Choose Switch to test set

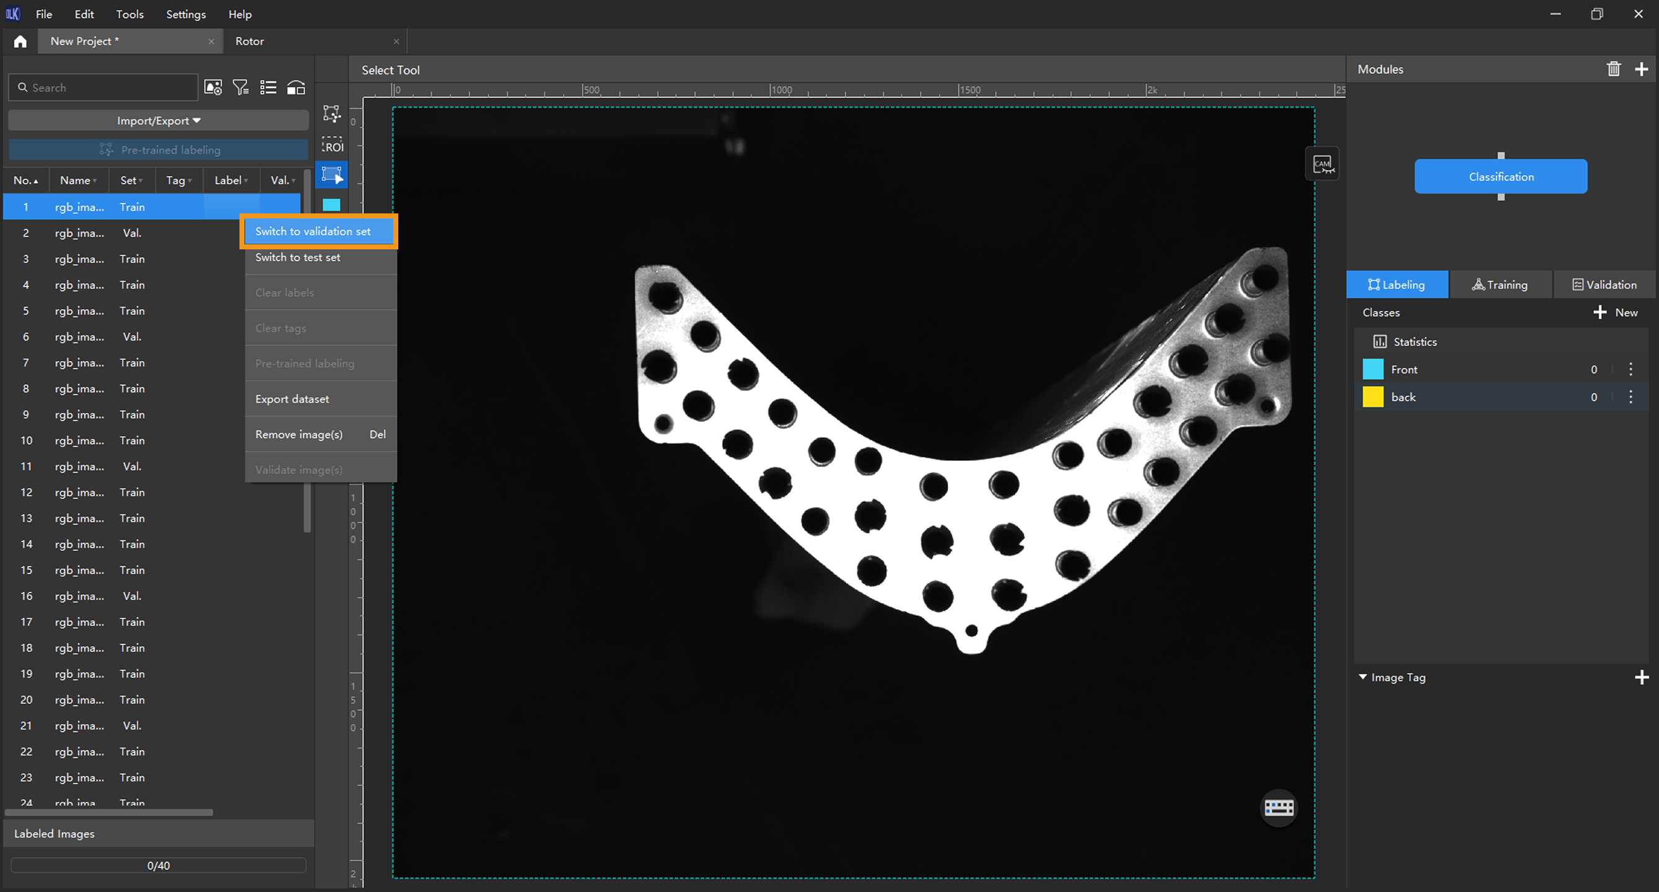(298, 257)
